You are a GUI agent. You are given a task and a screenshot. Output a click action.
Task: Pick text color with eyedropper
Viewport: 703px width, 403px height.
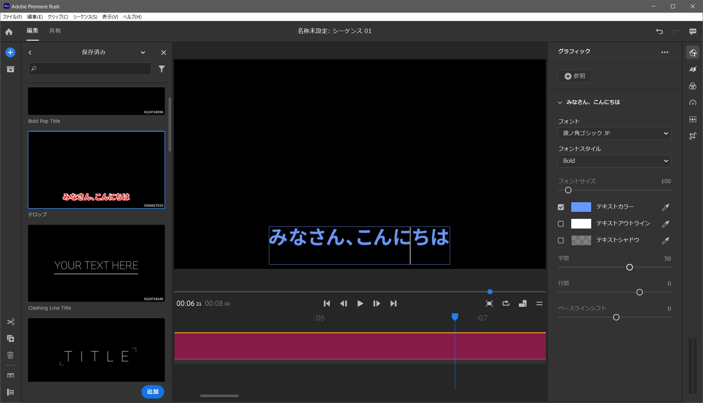(x=665, y=207)
